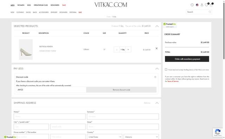Go to EDITORIAL category
This screenshot has height=139, width=225.
pos(73,12)
